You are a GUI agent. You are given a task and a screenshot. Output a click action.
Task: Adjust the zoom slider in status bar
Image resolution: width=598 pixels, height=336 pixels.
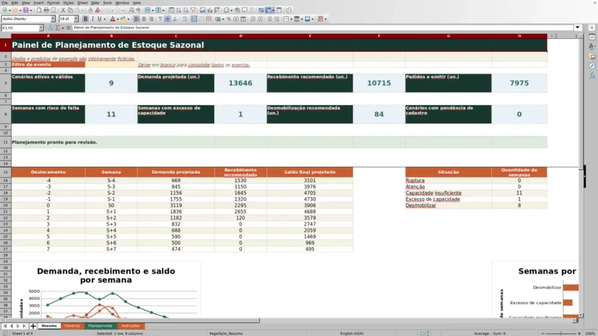[x=561, y=334]
